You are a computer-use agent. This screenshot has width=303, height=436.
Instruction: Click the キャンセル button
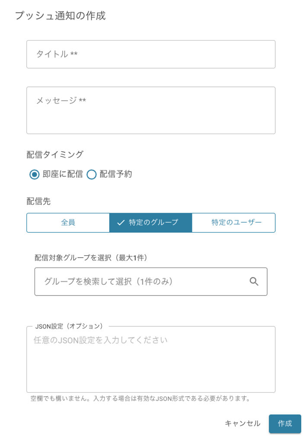click(242, 423)
